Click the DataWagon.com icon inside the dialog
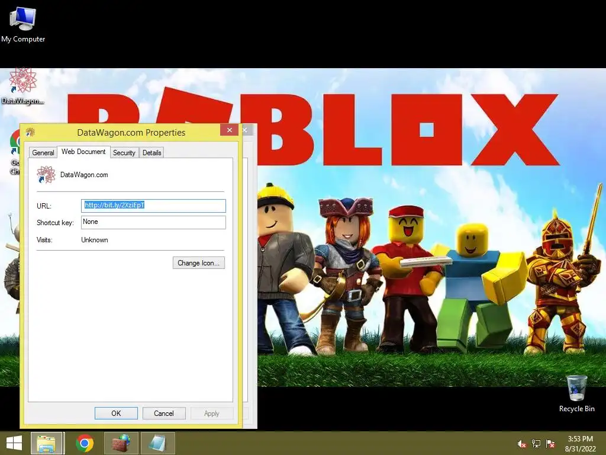Image resolution: width=606 pixels, height=455 pixels. tap(46, 175)
